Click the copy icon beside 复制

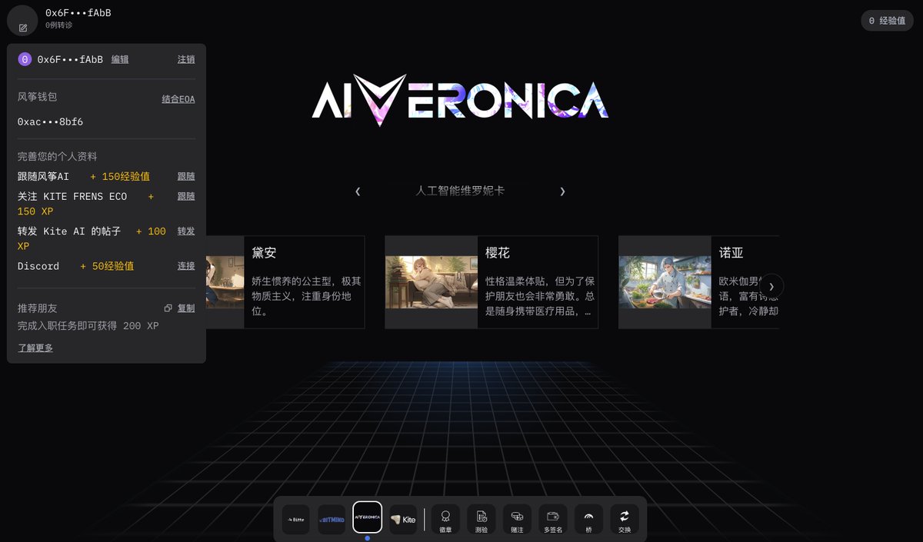point(168,308)
